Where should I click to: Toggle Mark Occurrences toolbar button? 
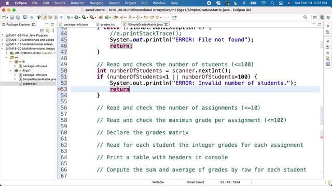tap(45, 18)
